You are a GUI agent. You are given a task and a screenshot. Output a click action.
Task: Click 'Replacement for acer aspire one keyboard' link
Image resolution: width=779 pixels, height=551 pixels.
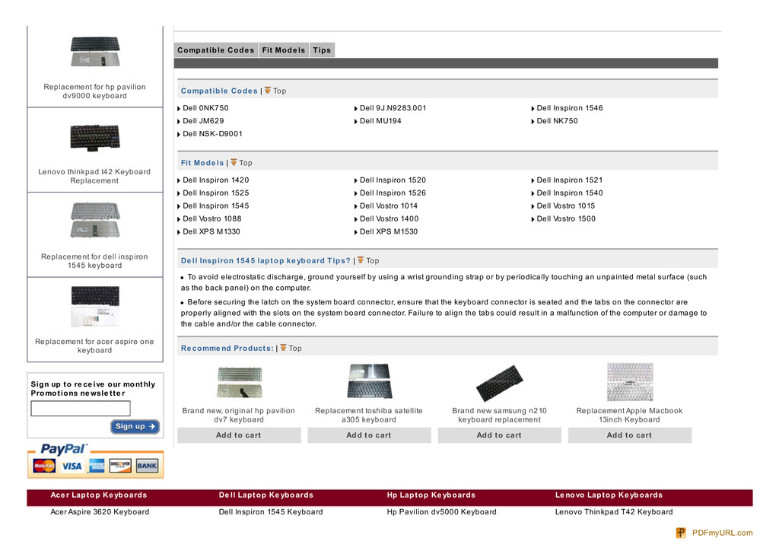[x=94, y=346]
